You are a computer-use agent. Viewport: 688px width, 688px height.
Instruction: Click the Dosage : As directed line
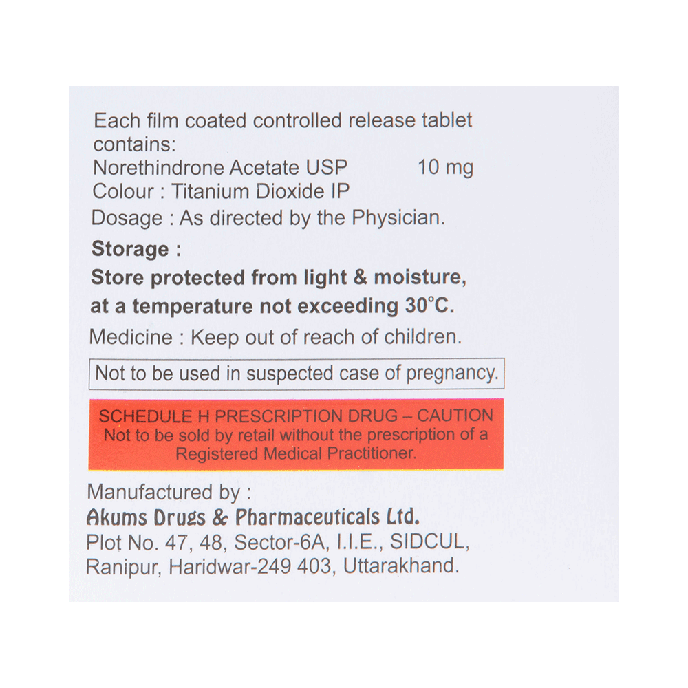point(268,218)
